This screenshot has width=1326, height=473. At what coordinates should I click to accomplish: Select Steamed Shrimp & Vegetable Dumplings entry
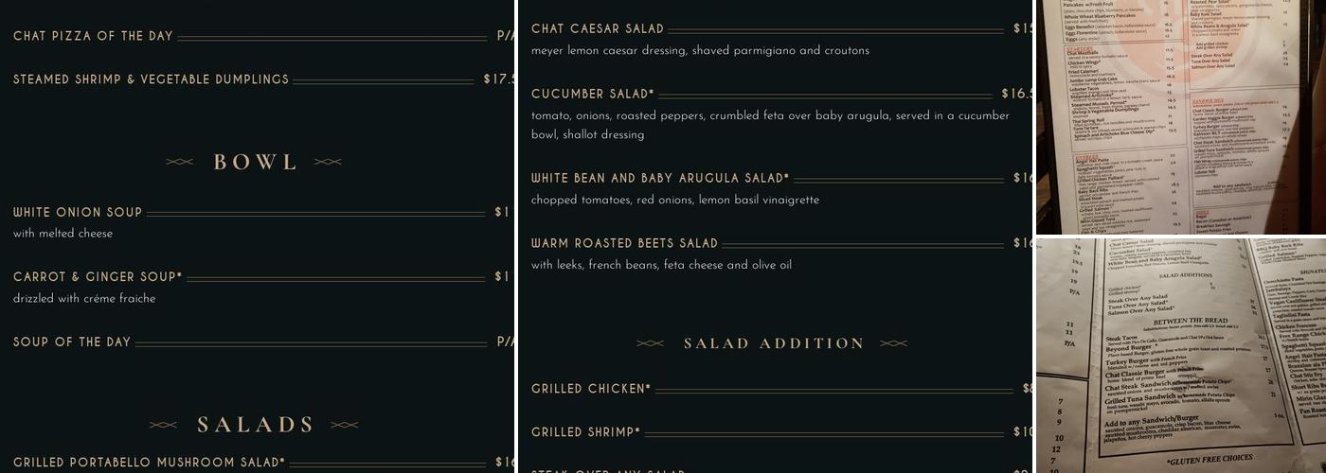click(151, 79)
